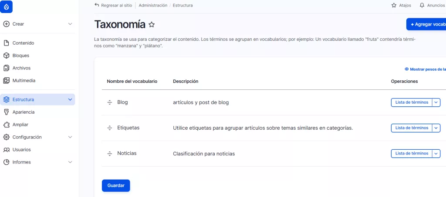Click the Archivos files icon

(6, 68)
